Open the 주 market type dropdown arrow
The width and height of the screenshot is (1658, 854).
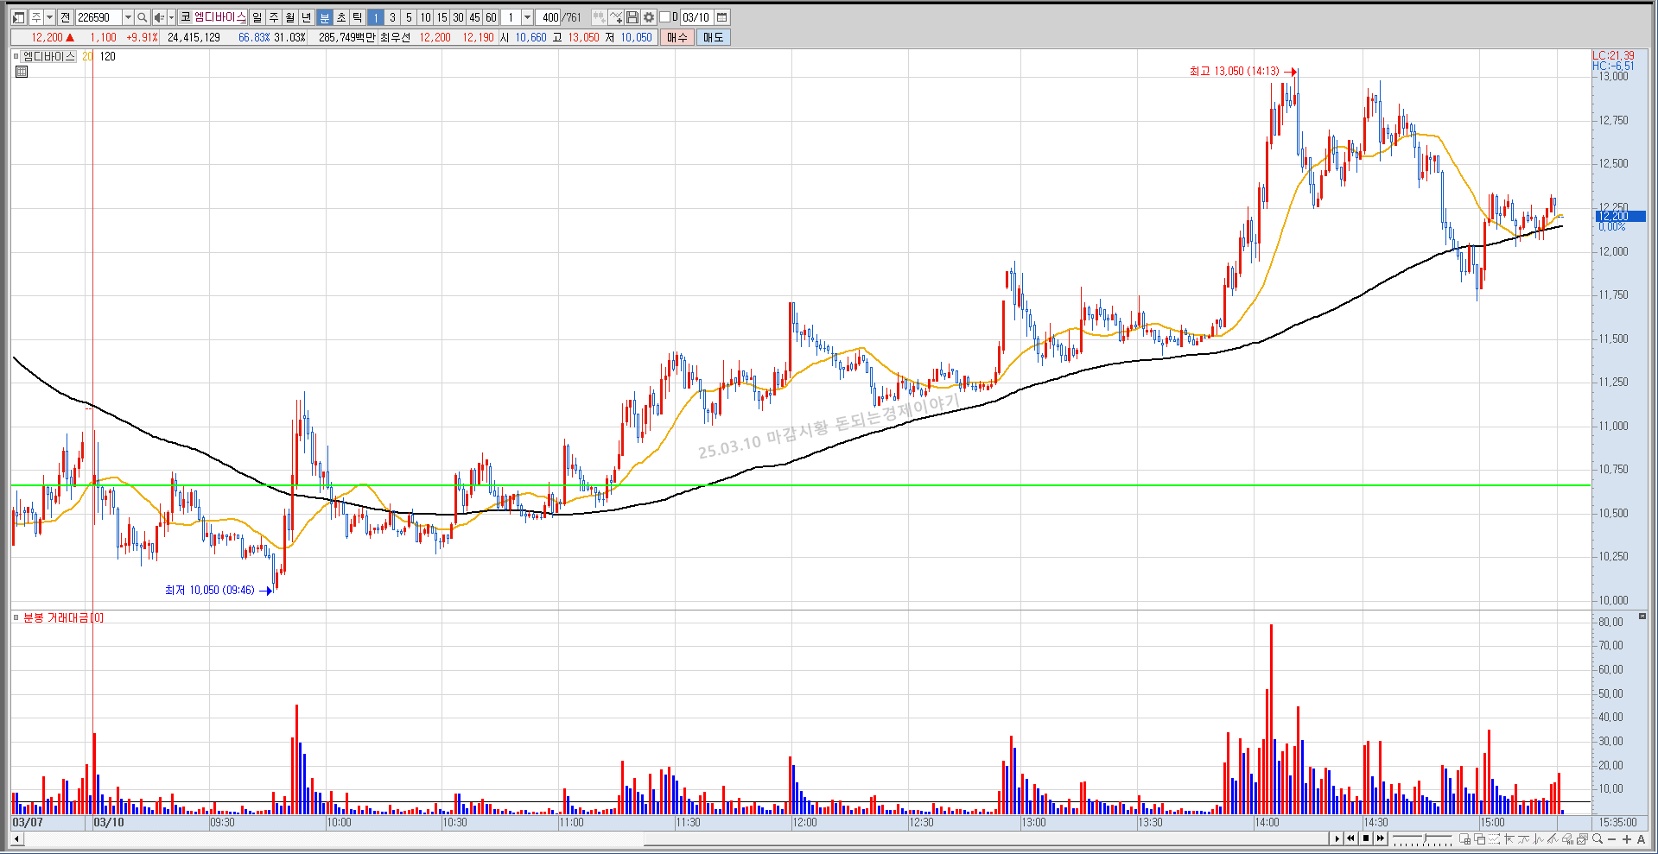point(49,17)
